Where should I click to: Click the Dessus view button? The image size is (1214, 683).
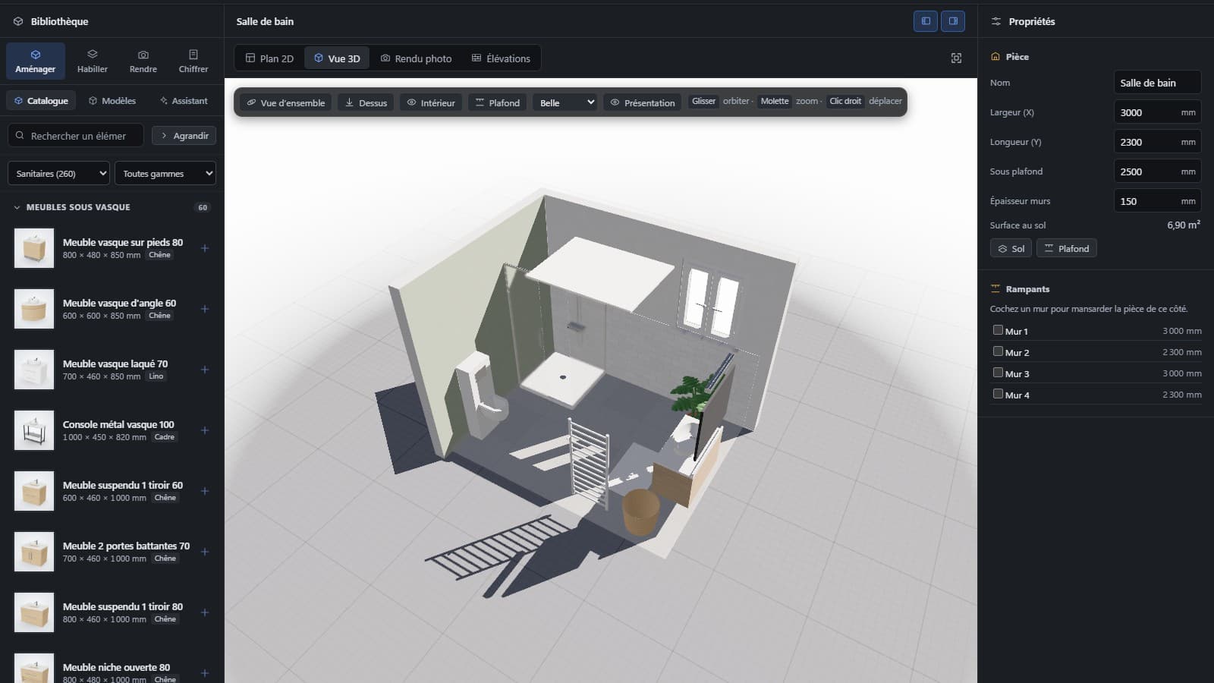366,102
